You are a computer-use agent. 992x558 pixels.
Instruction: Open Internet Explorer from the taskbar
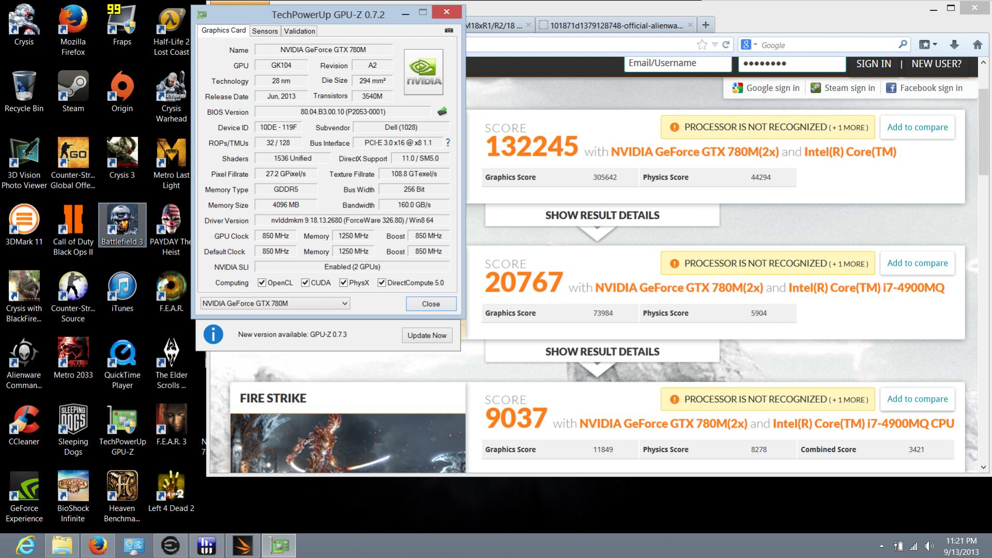coord(25,546)
